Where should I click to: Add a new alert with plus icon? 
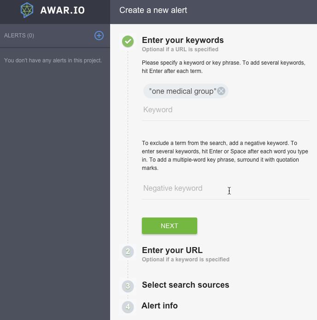[x=99, y=36]
